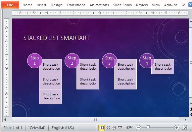Click the zoom out minus button

click(x=138, y=128)
